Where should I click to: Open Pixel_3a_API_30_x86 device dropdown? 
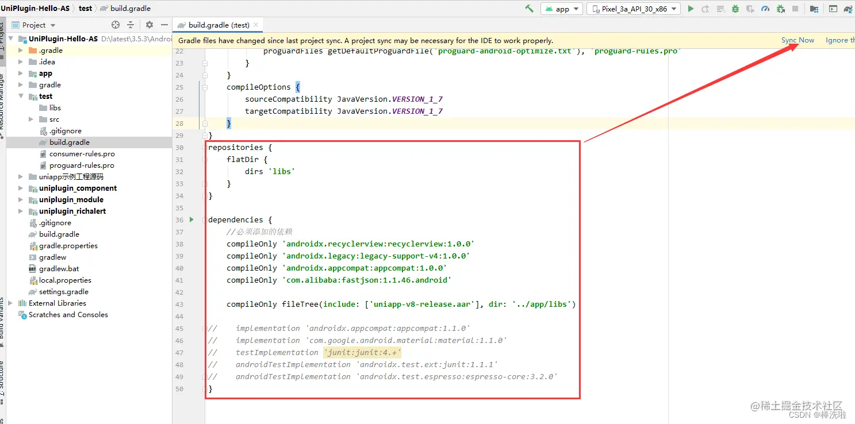pyautogui.click(x=633, y=9)
